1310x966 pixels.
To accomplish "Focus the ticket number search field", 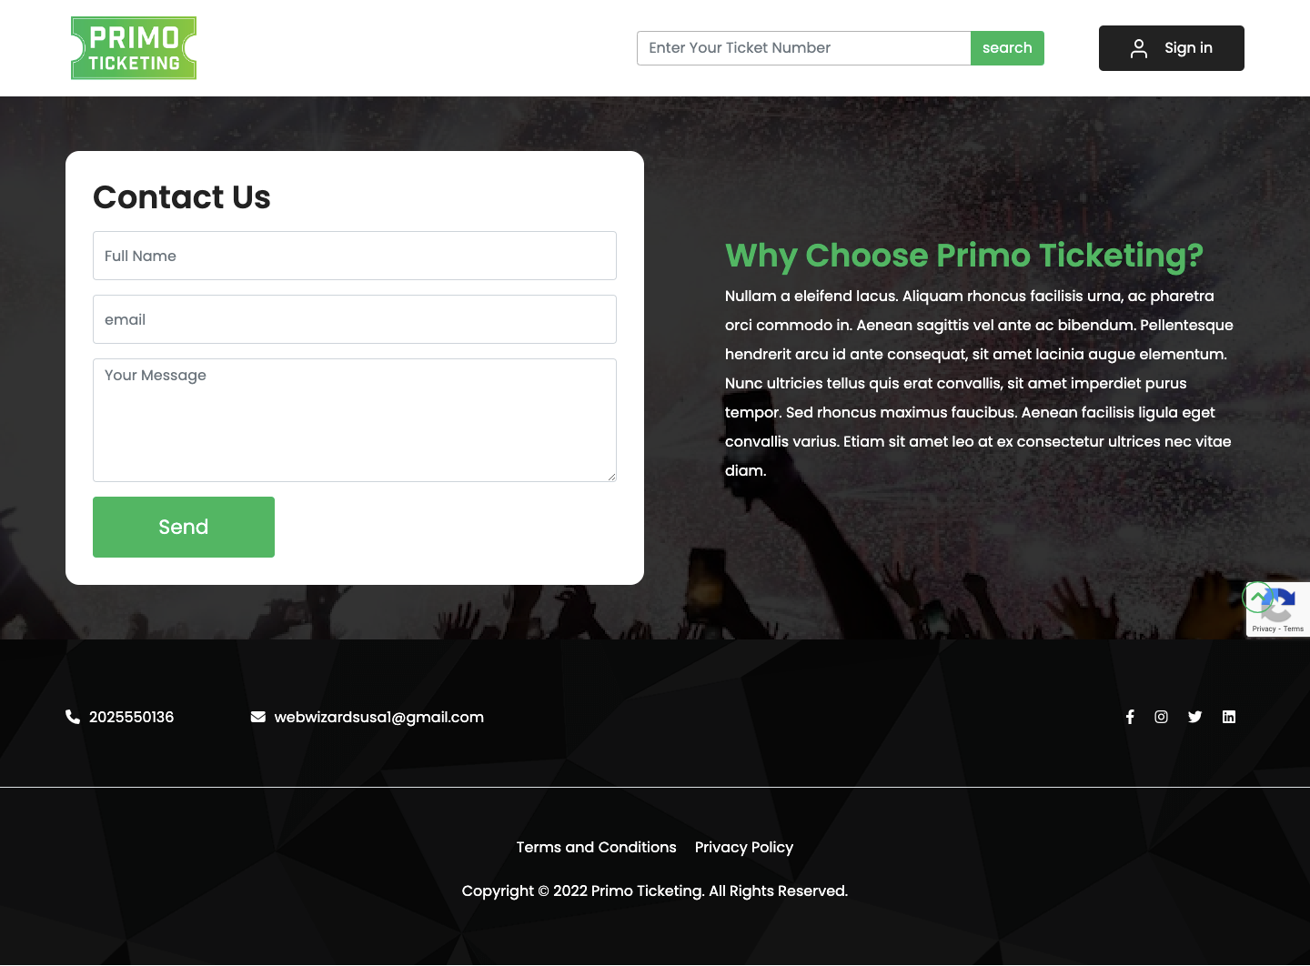I will click(804, 48).
